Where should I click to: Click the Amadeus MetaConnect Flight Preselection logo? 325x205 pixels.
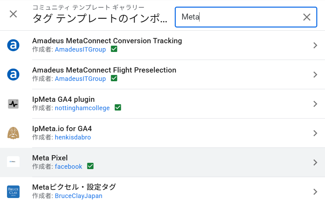click(x=13, y=75)
